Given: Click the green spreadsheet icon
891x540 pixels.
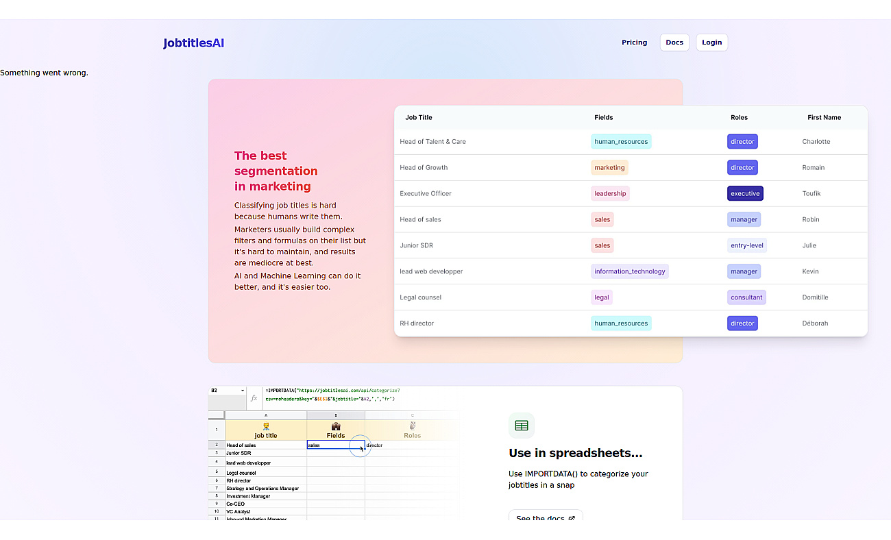Looking at the screenshot, I should pyautogui.click(x=522, y=426).
